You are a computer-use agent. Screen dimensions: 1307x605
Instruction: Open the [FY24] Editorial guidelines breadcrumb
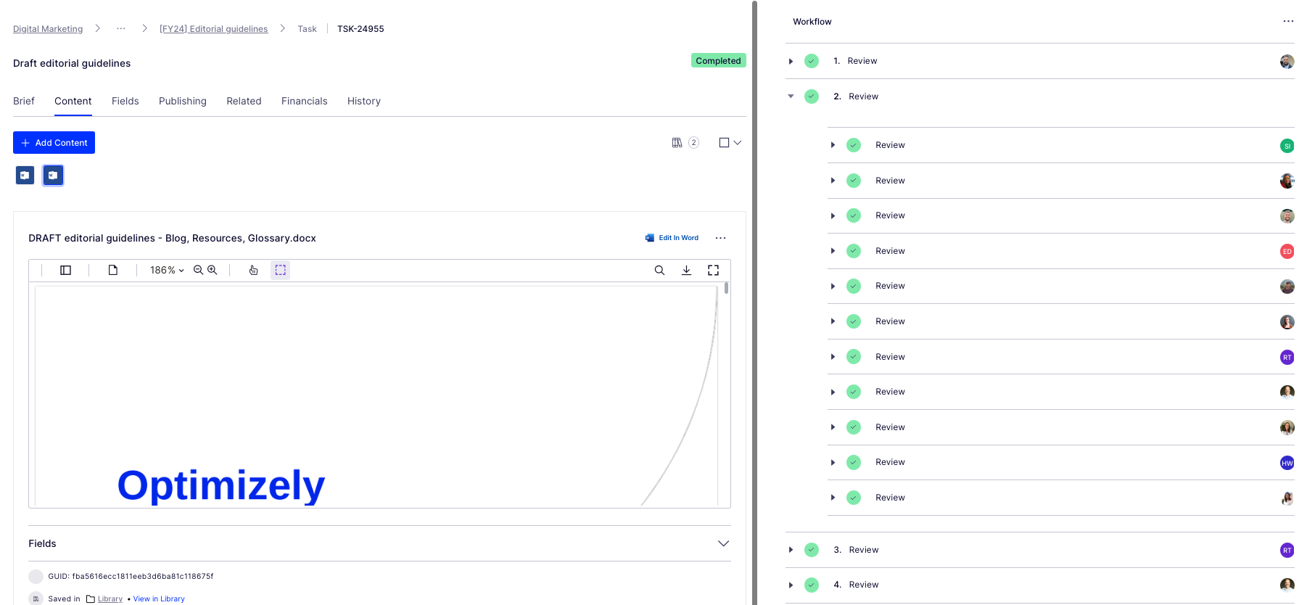point(214,29)
